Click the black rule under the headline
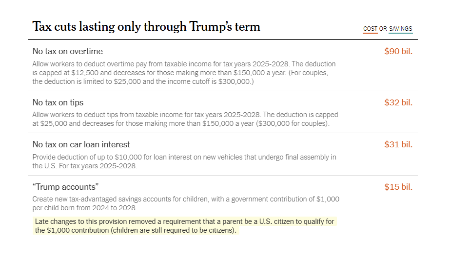The height and width of the screenshot is (260, 450). click(x=225, y=40)
